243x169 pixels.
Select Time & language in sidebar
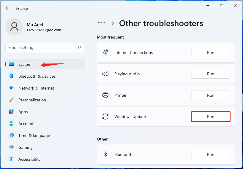(x=45, y=135)
